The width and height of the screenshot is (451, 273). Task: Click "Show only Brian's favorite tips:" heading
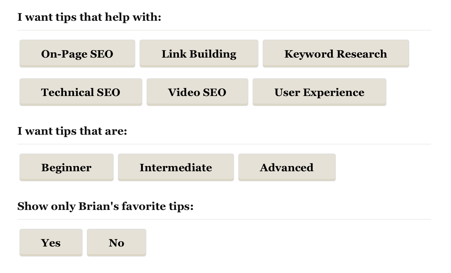[105, 206]
